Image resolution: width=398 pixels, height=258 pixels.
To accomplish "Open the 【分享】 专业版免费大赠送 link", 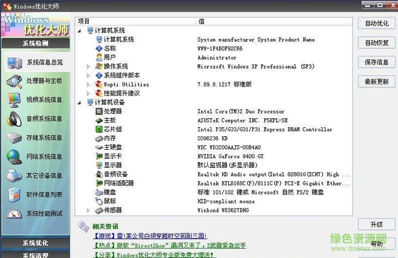I will (154, 254).
